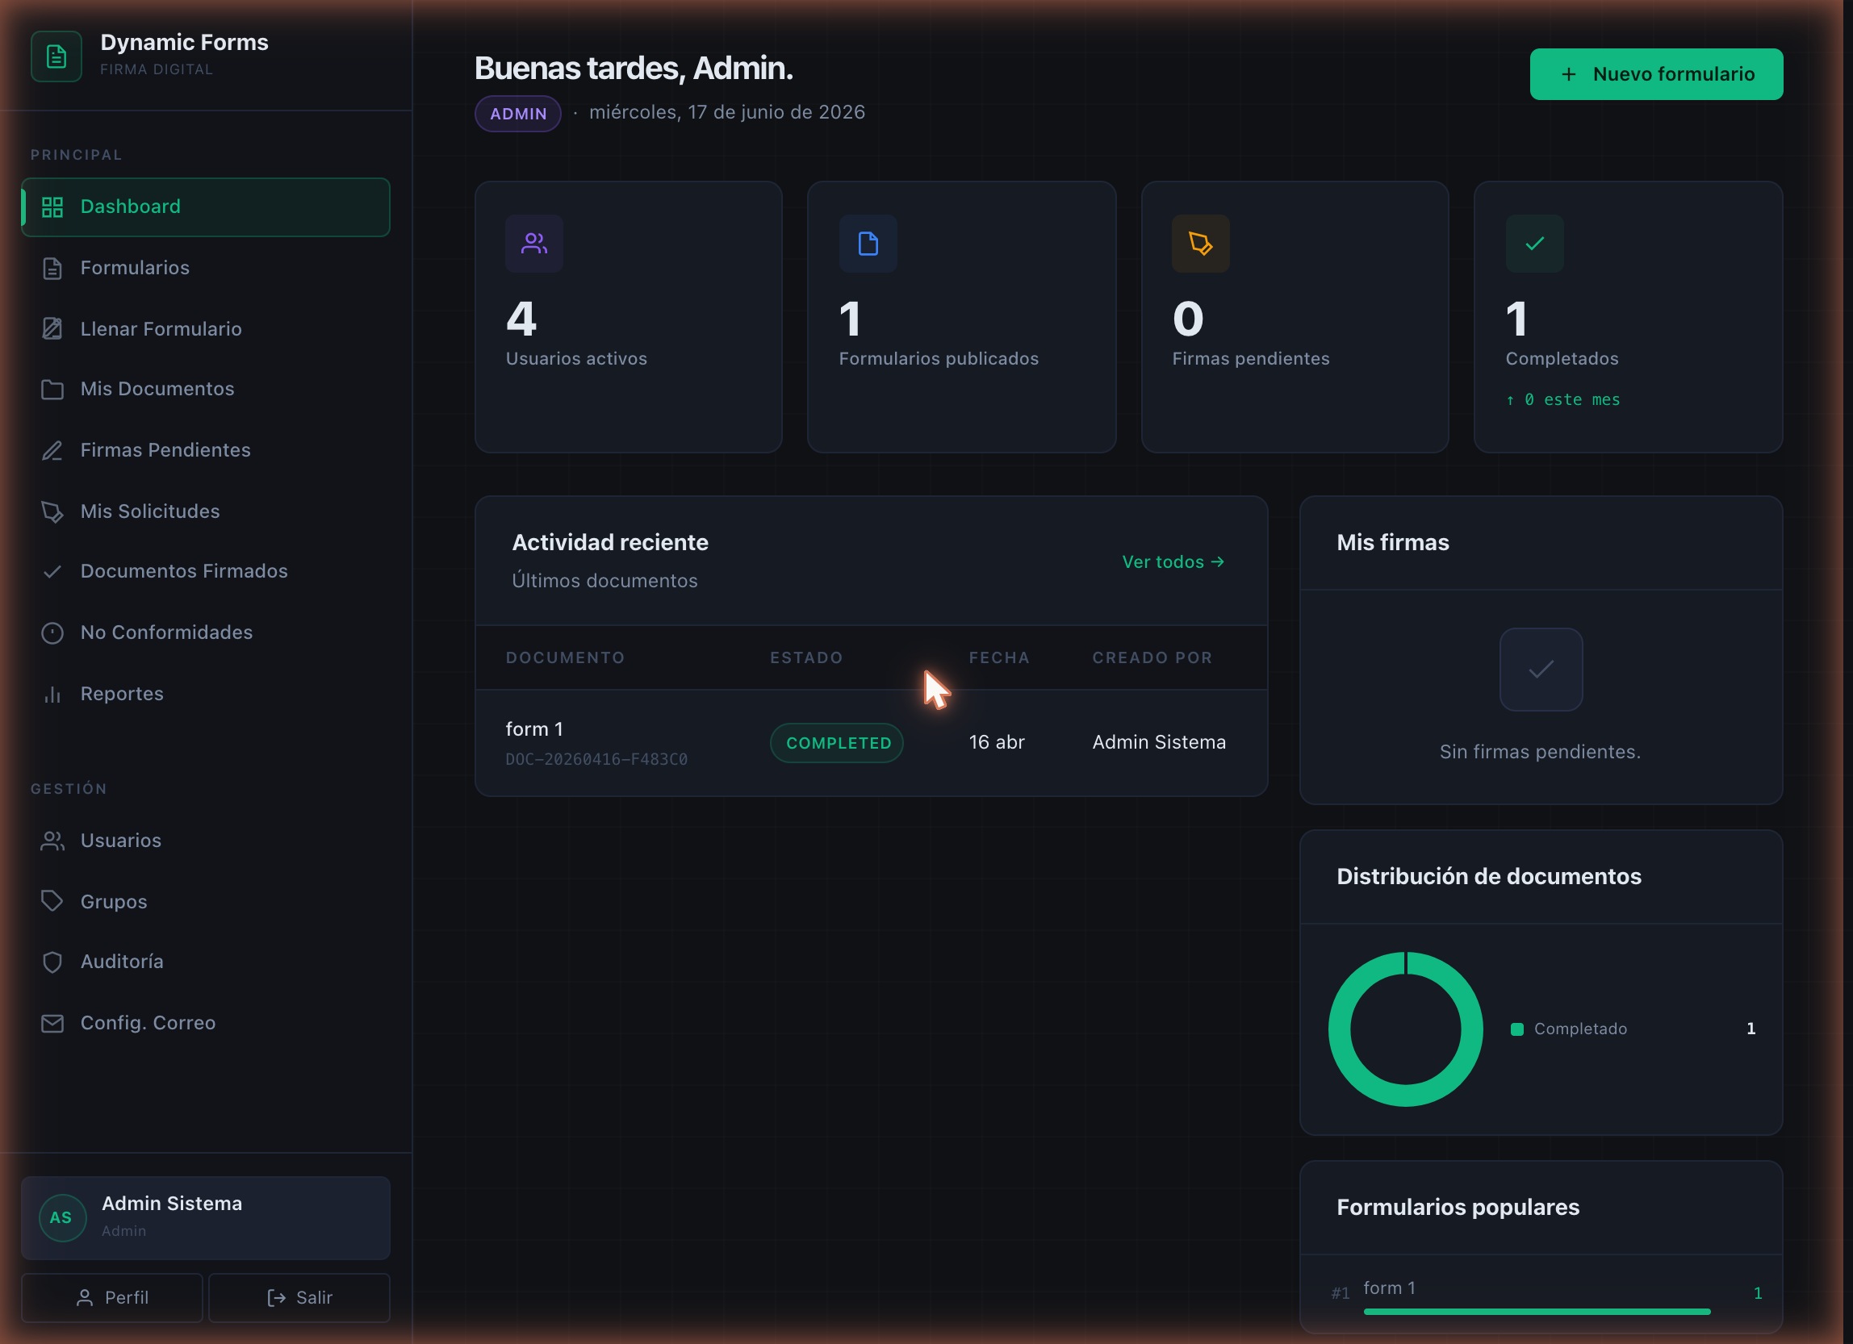Click the Reportes bar chart icon

coord(52,694)
